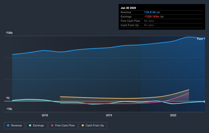The width and height of the screenshot is (209, 133).
Task: Click the Past label on chart
Action: pyautogui.click(x=200, y=39)
